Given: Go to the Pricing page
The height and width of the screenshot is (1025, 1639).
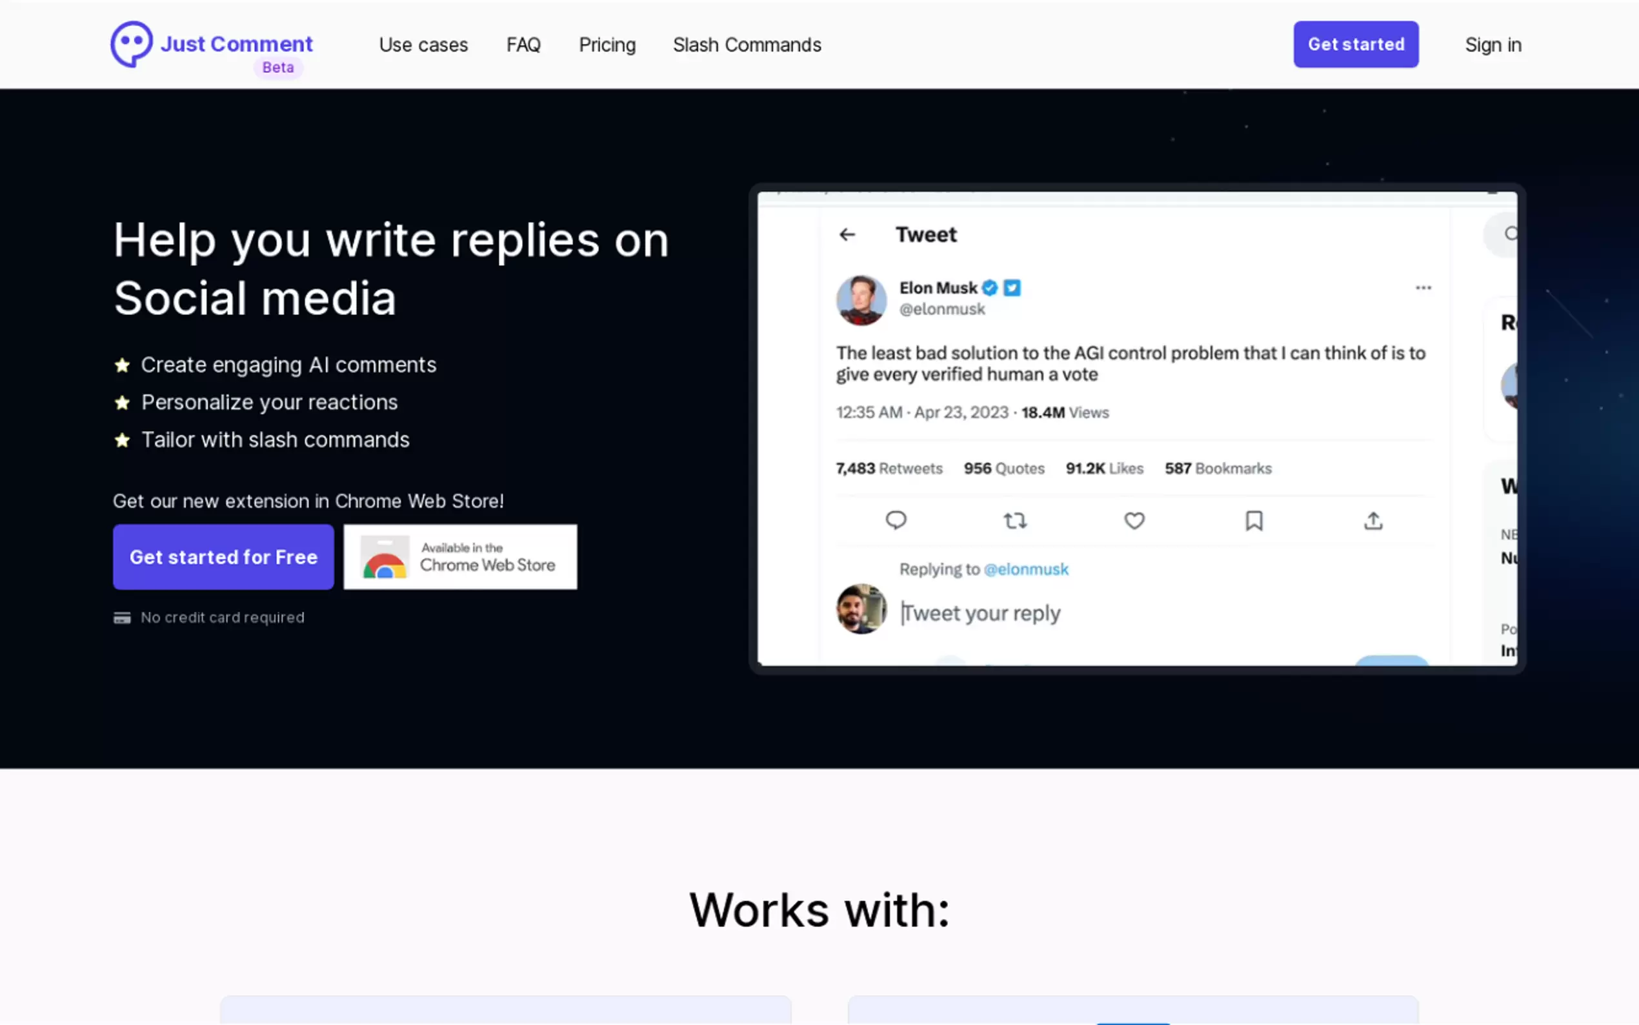Looking at the screenshot, I should [x=607, y=45].
